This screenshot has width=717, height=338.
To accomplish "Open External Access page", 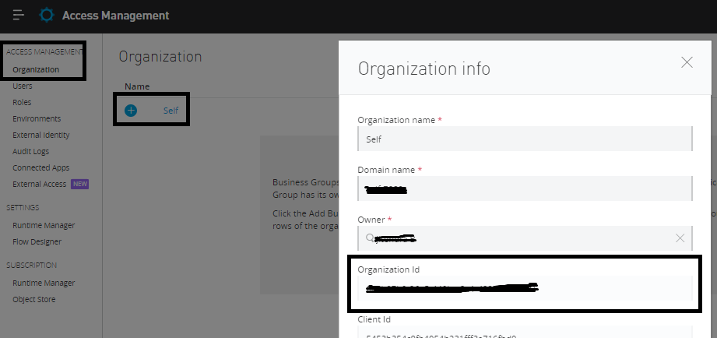I will tap(40, 184).
